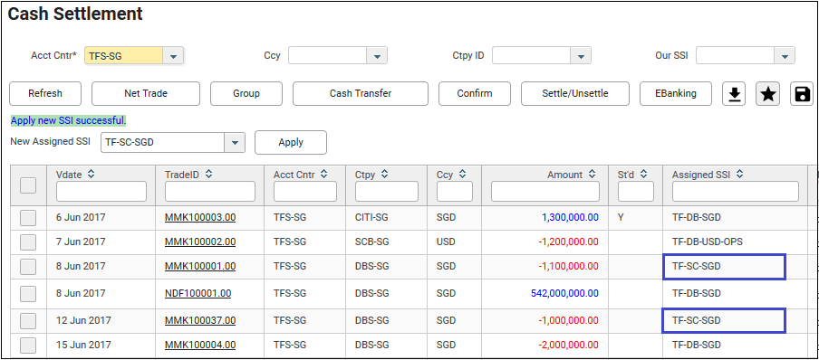The height and width of the screenshot is (360, 819).
Task: Toggle the select-all header checkbox
Action: 28,185
